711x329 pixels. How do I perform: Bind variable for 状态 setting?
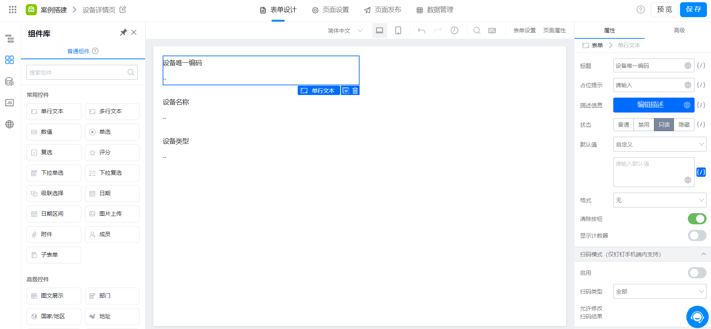coord(701,124)
